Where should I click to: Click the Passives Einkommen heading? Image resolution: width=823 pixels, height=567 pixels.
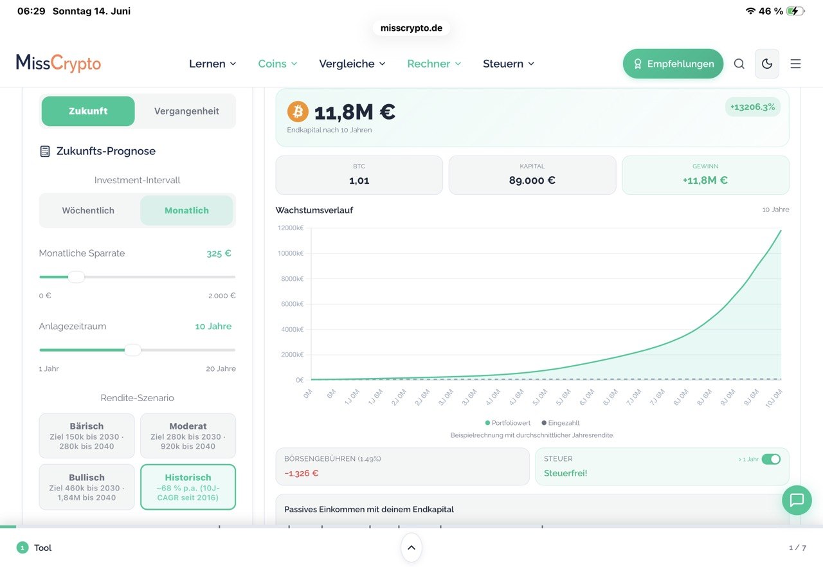[x=369, y=509]
